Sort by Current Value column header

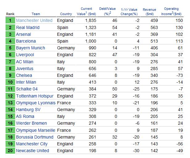click(x=86, y=11)
